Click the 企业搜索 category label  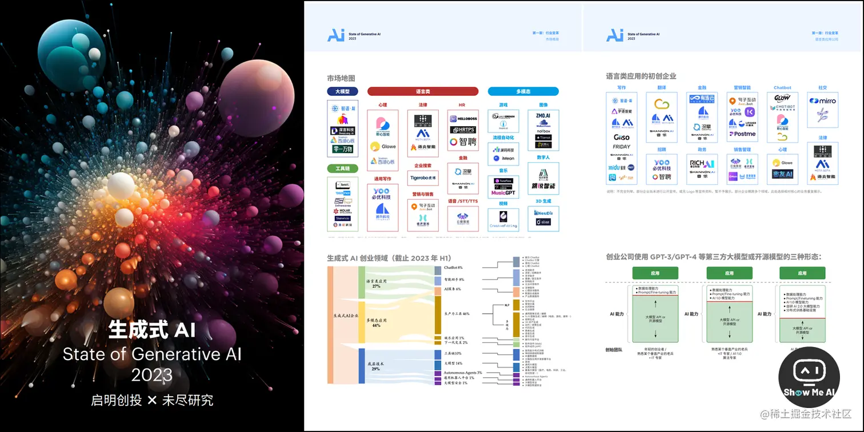(x=423, y=165)
